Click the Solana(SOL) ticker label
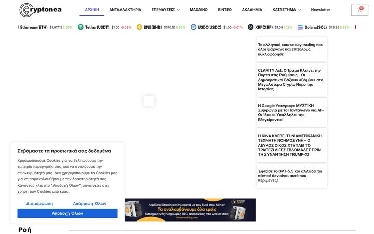 (316, 27)
